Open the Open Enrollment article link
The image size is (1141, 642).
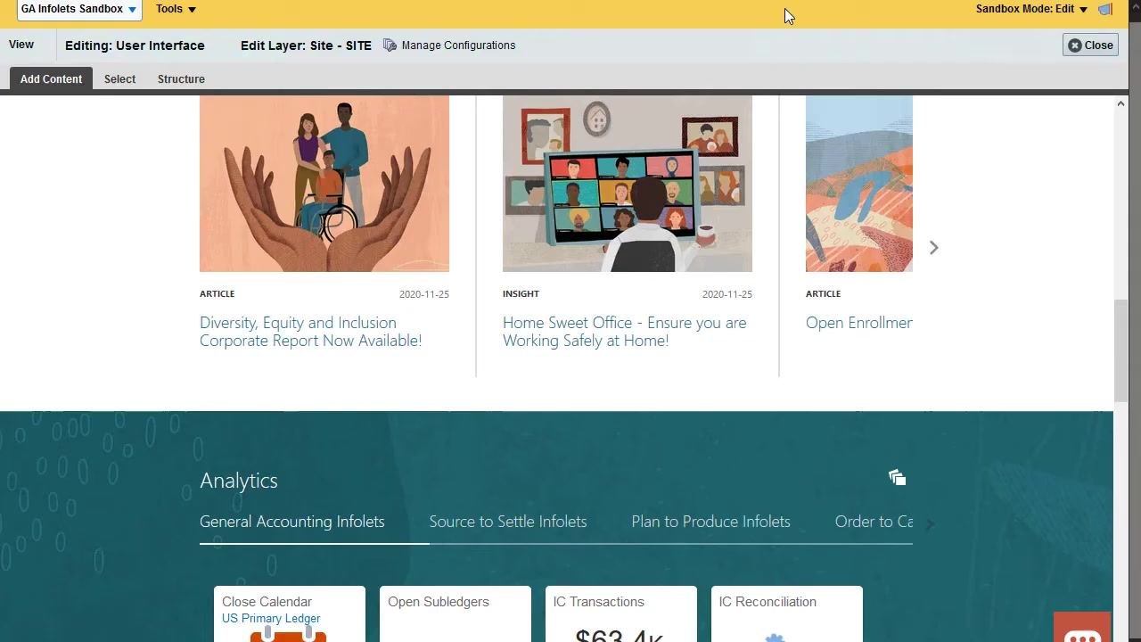(x=859, y=323)
